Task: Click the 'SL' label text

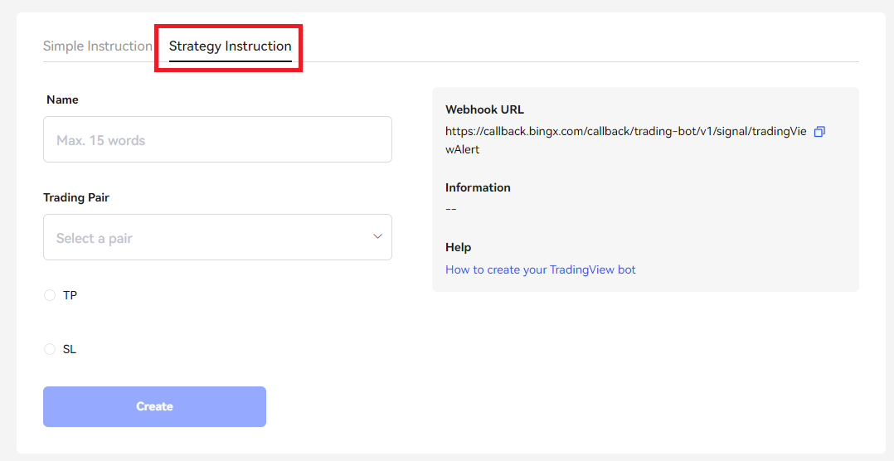Action: 70,349
